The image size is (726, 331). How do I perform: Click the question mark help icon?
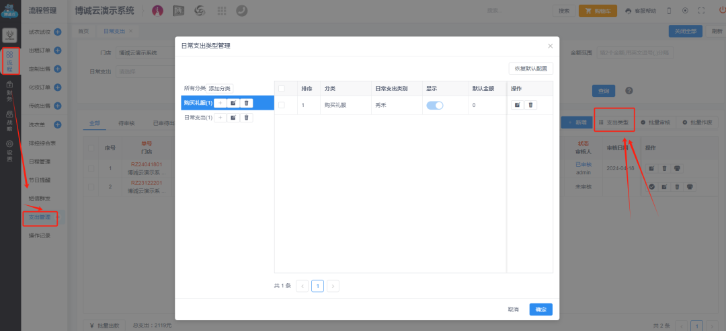click(x=629, y=91)
